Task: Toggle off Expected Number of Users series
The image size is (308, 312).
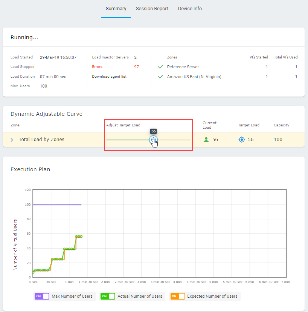Action: point(177,296)
